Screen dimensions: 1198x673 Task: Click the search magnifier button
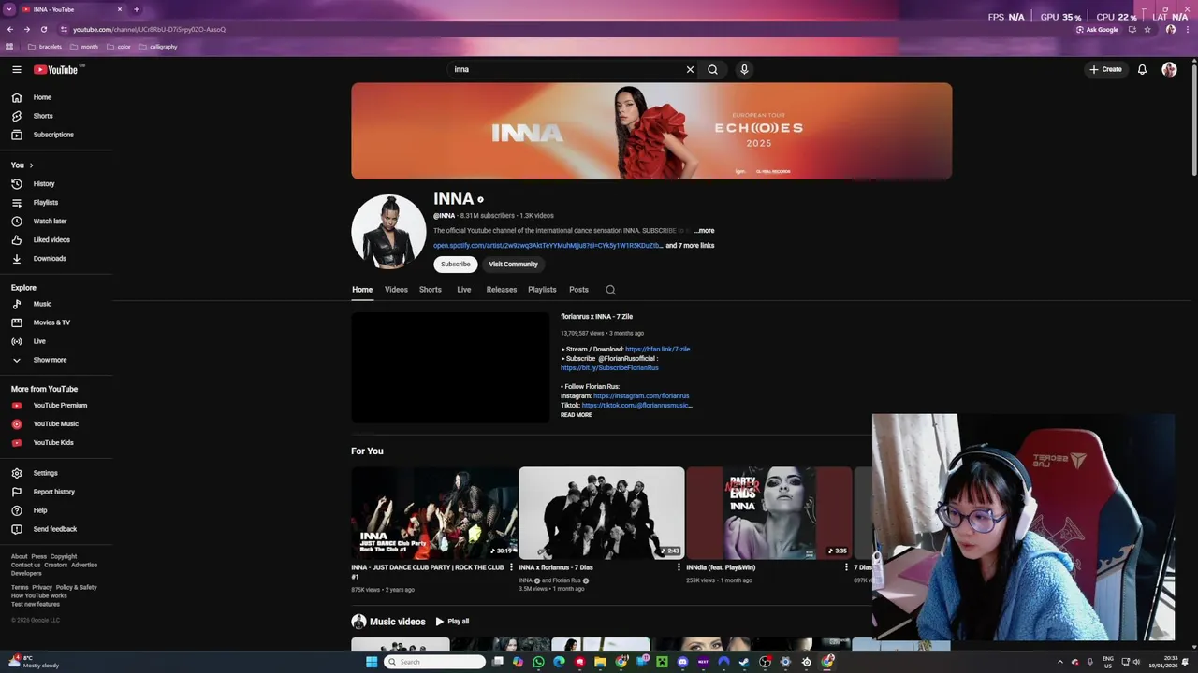click(x=712, y=69)
